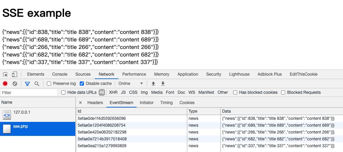The height and width of the screenshot is (152, 343).
Task: Select the WS request type filter
Action: point(192,92)
